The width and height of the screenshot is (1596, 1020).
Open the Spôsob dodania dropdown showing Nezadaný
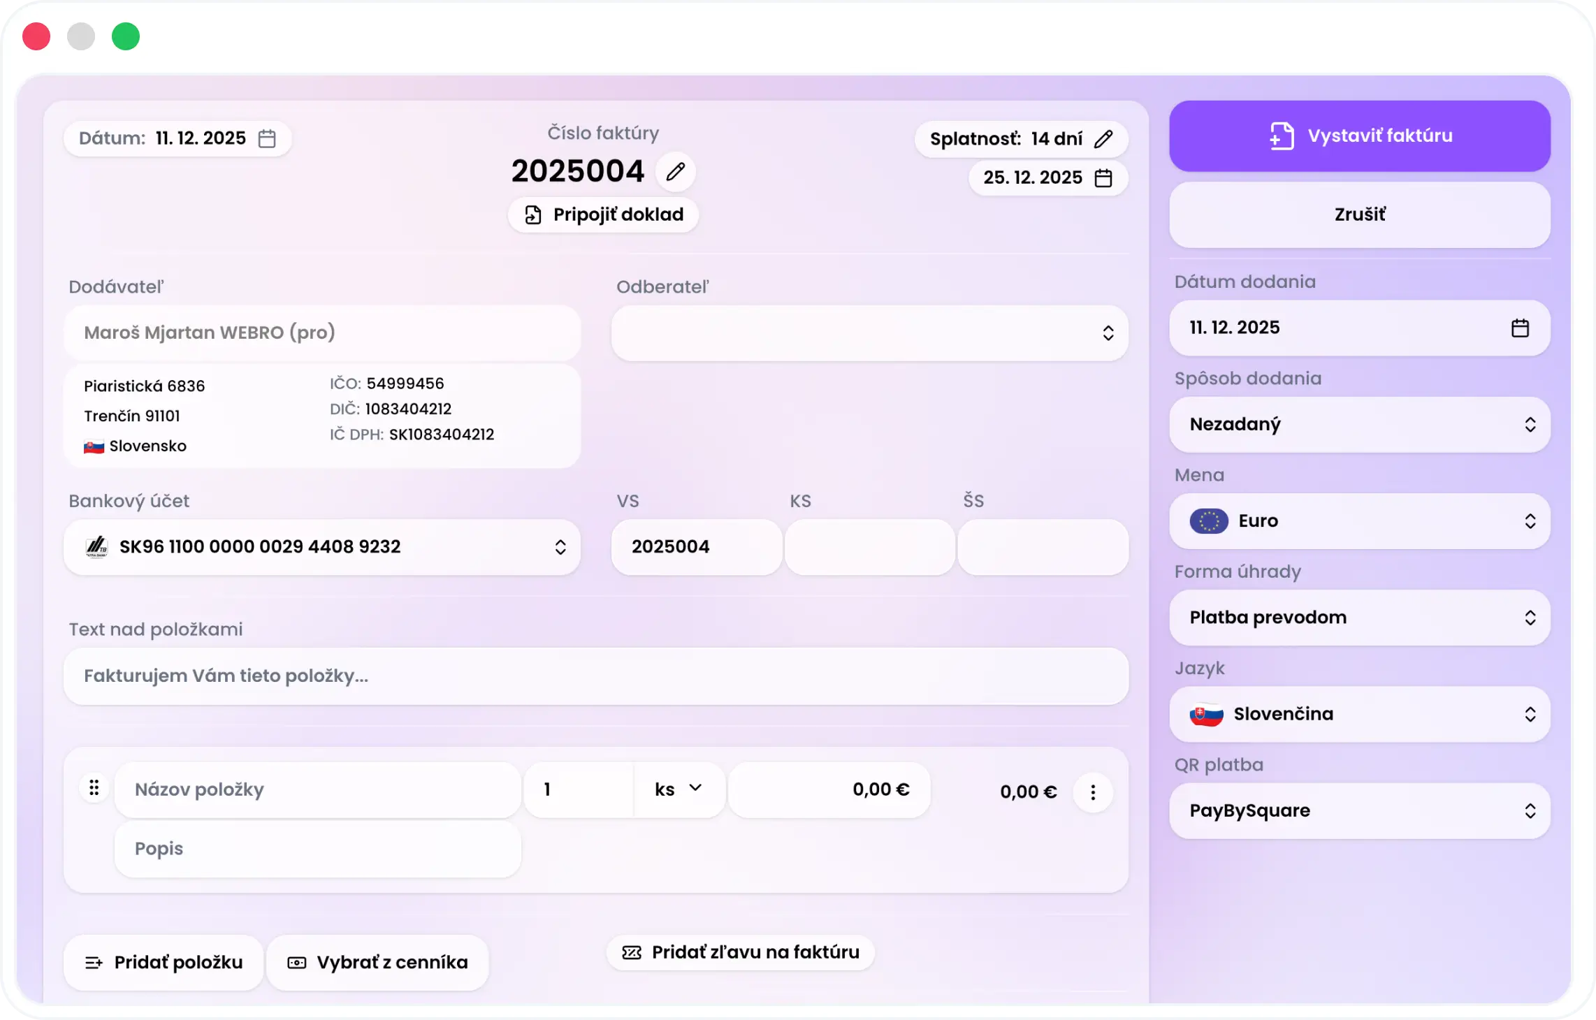[x=1531, y=425]
